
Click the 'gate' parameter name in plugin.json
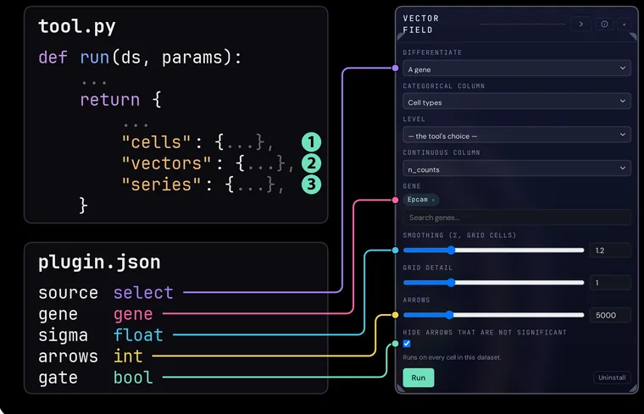[x=58, y=378]
